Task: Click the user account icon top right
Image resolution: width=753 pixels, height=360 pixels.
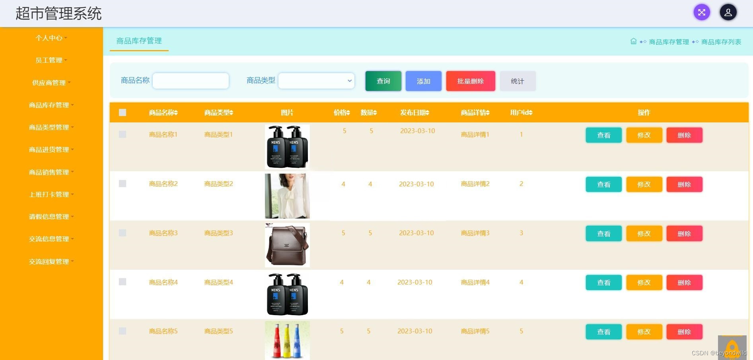Action: tap(728, 12)
